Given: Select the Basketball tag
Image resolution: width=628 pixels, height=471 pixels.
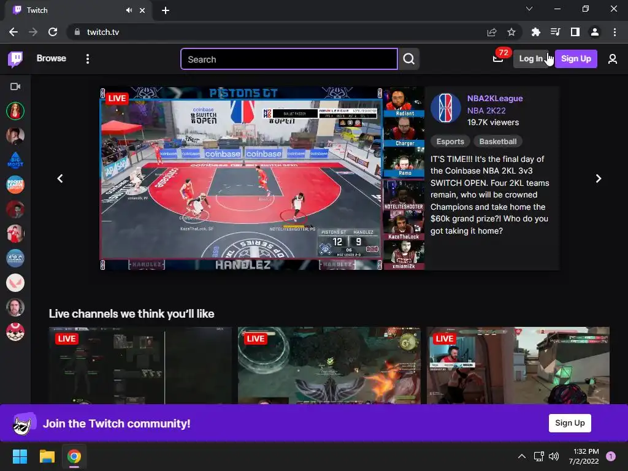Looking at the screenshot, I should 498,142.
